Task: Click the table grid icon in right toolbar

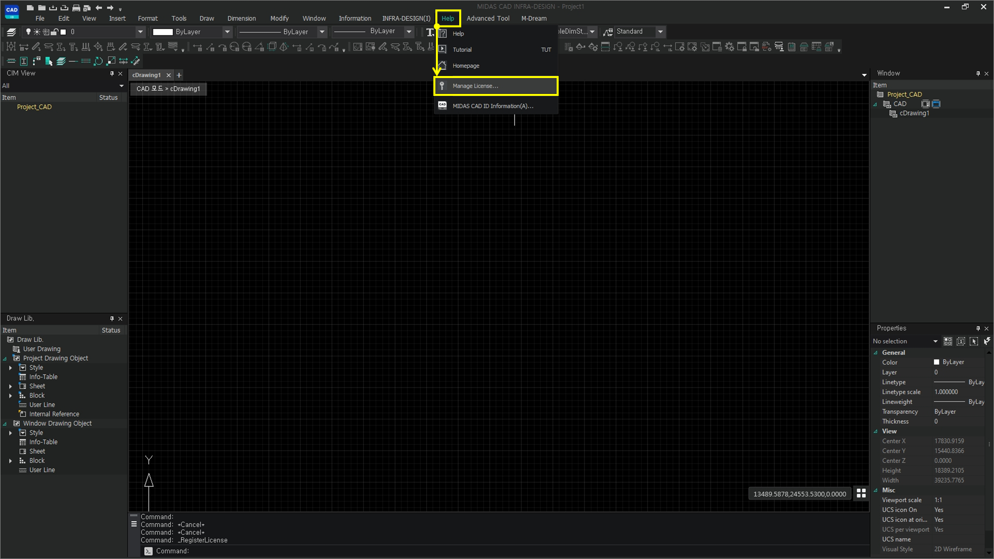Action: [x=816, y=47]
